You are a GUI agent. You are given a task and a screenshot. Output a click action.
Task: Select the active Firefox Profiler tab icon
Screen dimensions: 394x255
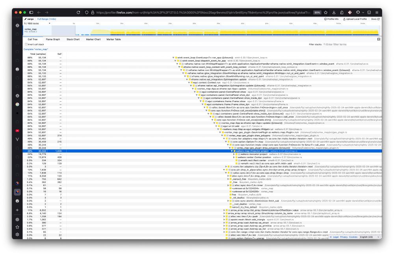tap(17, 192)
